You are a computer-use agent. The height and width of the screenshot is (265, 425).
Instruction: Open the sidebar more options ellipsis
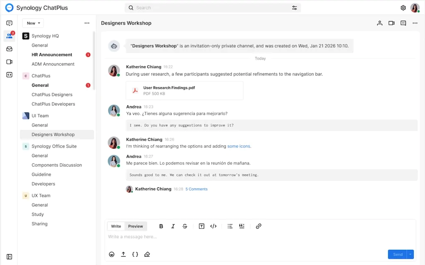point(87,23)
